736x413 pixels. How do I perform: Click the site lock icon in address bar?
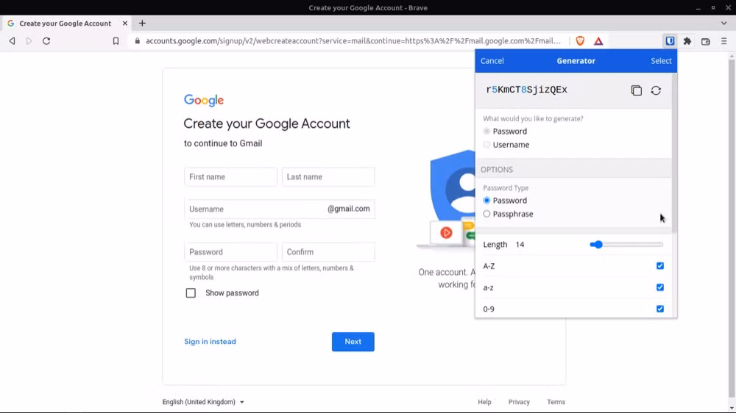(137, 41)
